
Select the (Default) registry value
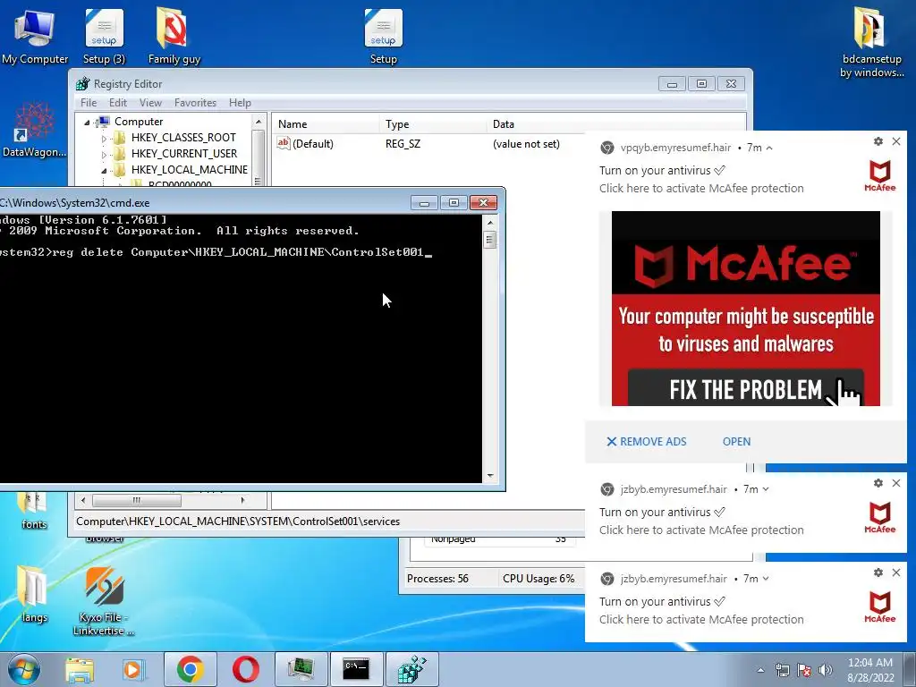point(312,144)
